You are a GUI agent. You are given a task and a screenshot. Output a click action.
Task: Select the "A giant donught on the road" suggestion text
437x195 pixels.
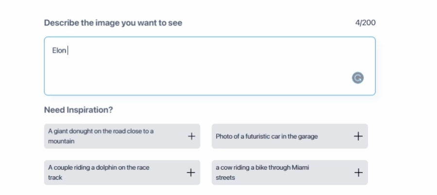click(x=101, y=131)
